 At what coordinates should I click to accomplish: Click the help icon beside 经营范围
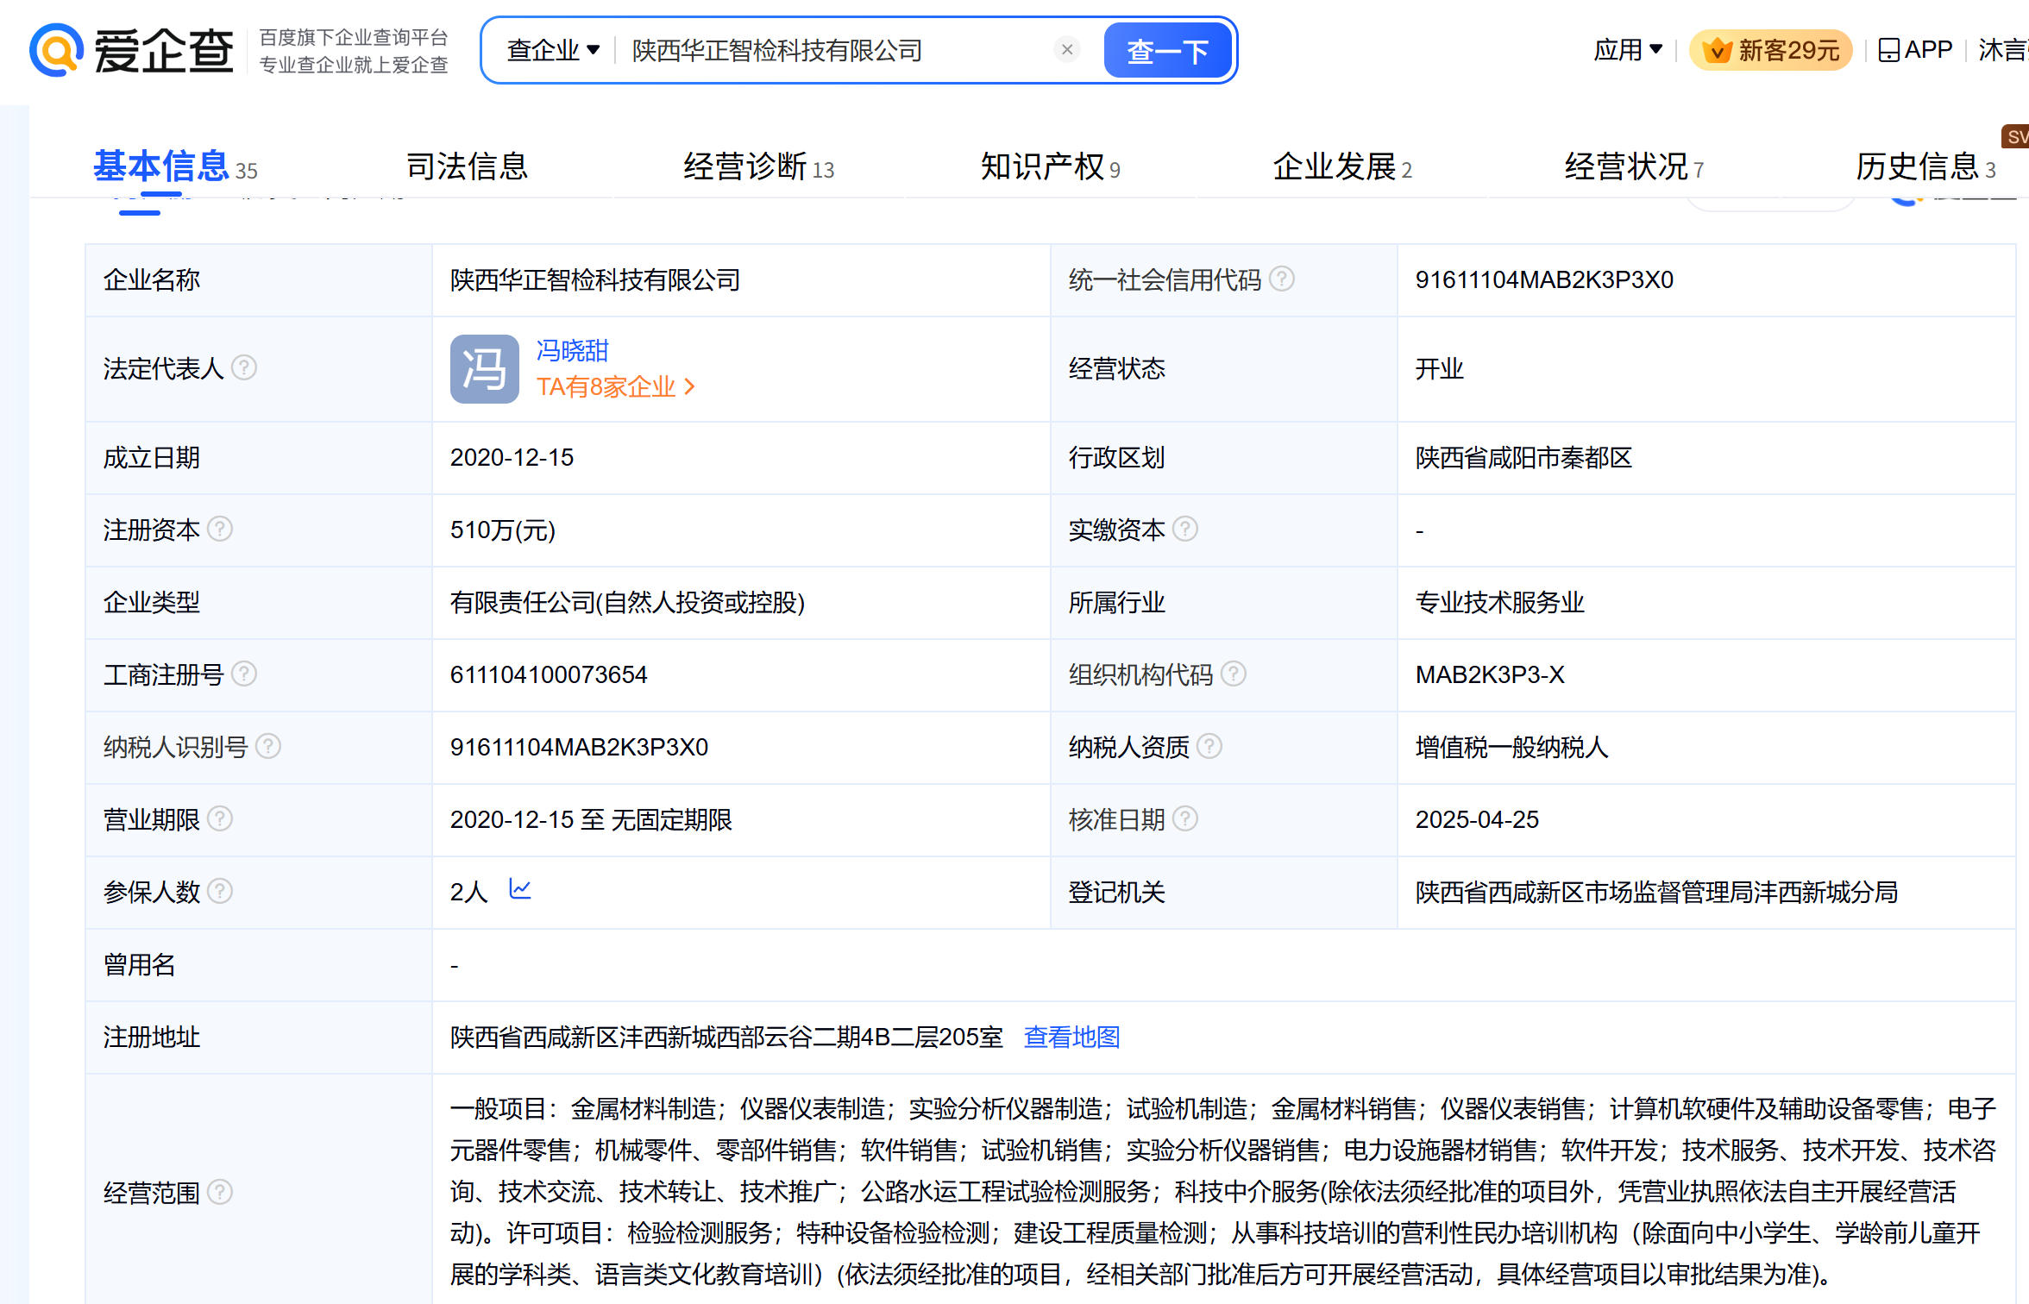click(x=221, y=1192)
